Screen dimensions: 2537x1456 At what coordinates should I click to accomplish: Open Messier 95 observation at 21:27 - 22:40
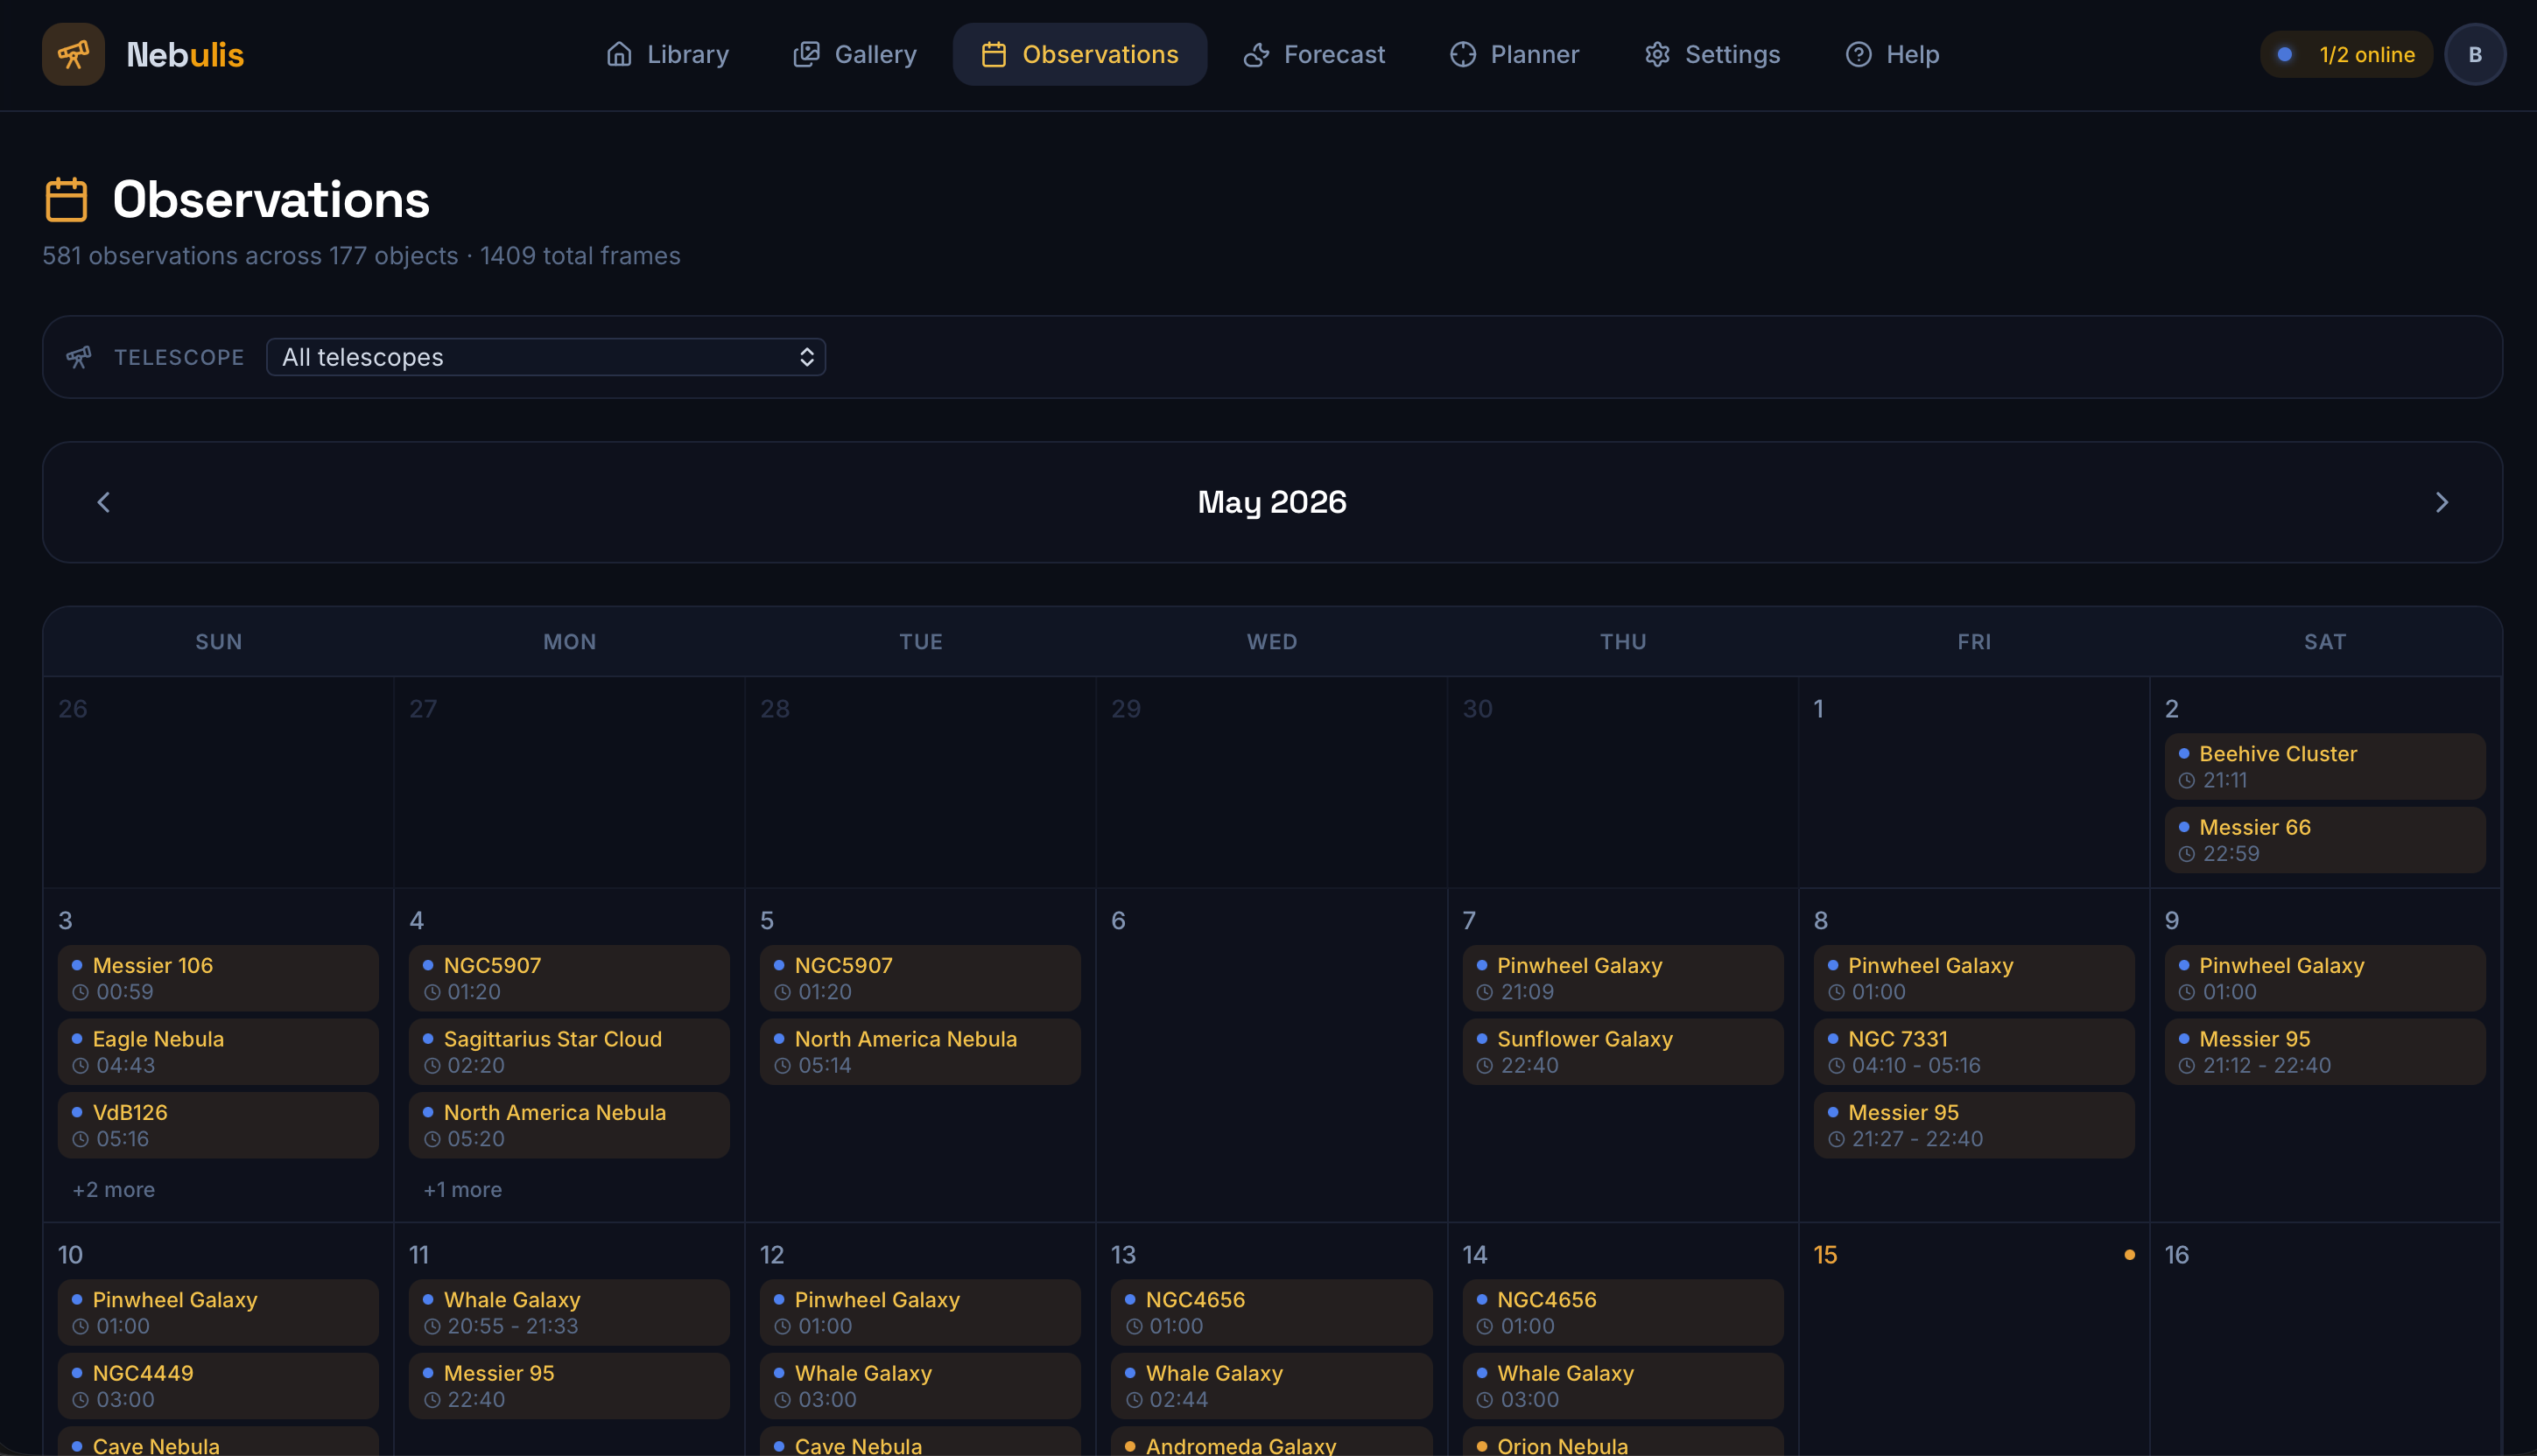pyautogui.click(x=1974, y=1125)
